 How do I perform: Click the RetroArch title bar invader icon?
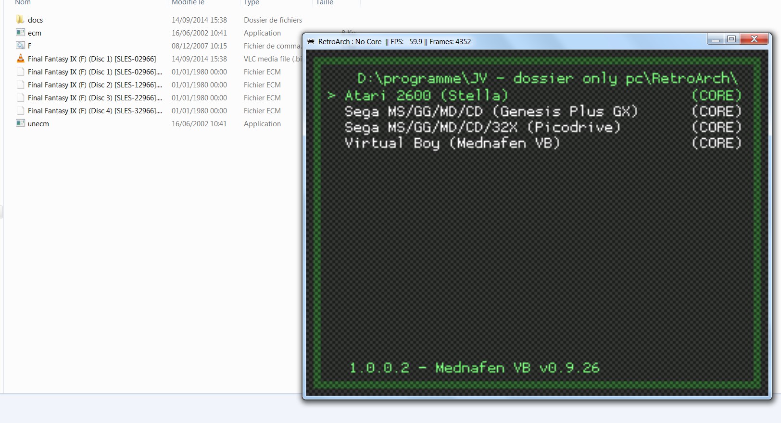click(x=311, y=41)
